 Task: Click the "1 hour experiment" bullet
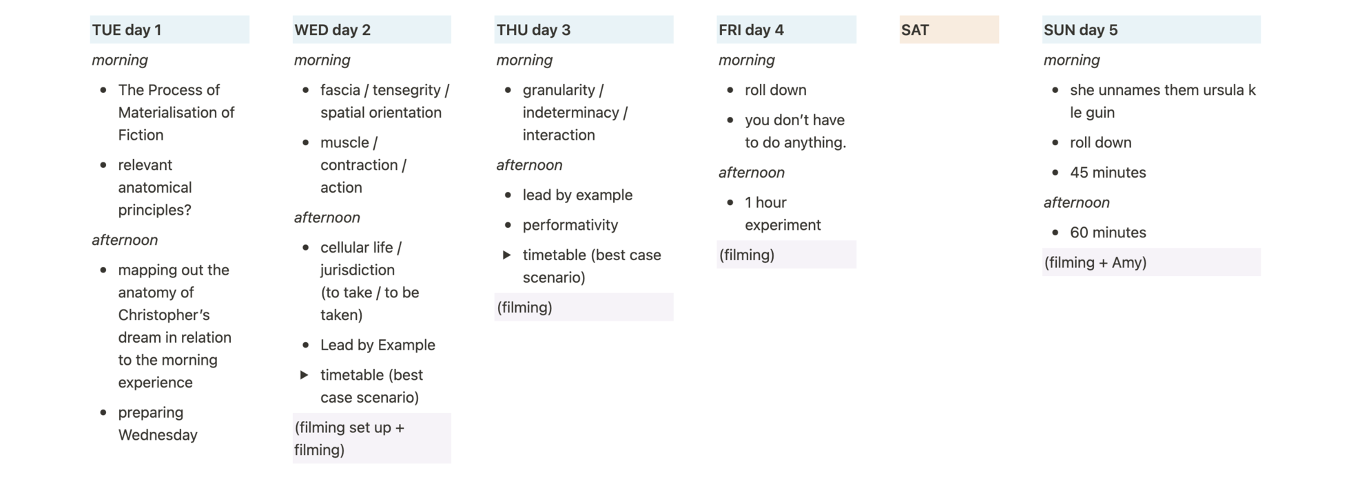pos(782,213)
